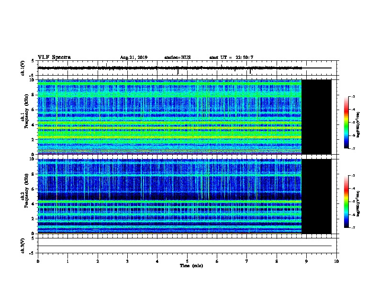Click the "4" kHz tick on ch.2 frequency axis
The height and width of the screenshot is (293, 379).
33,204
